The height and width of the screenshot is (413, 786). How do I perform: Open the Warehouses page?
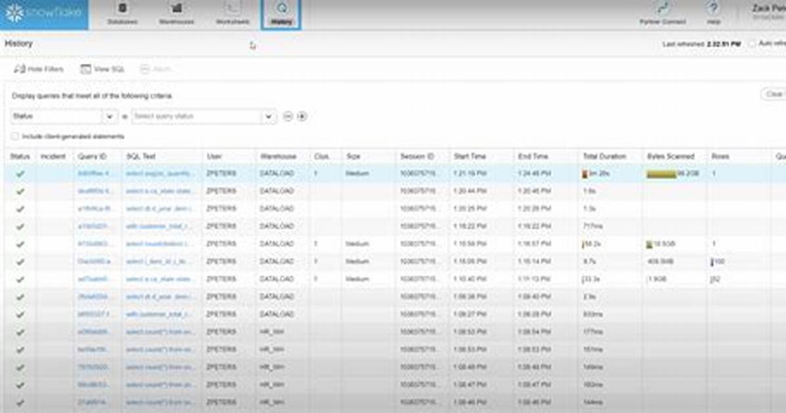pos(176,14)
